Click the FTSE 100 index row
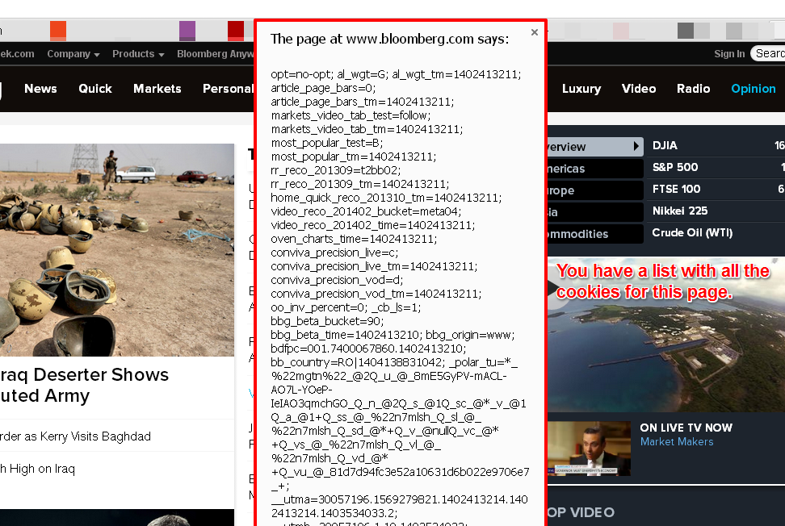785x526 pixels. point(716,190)
